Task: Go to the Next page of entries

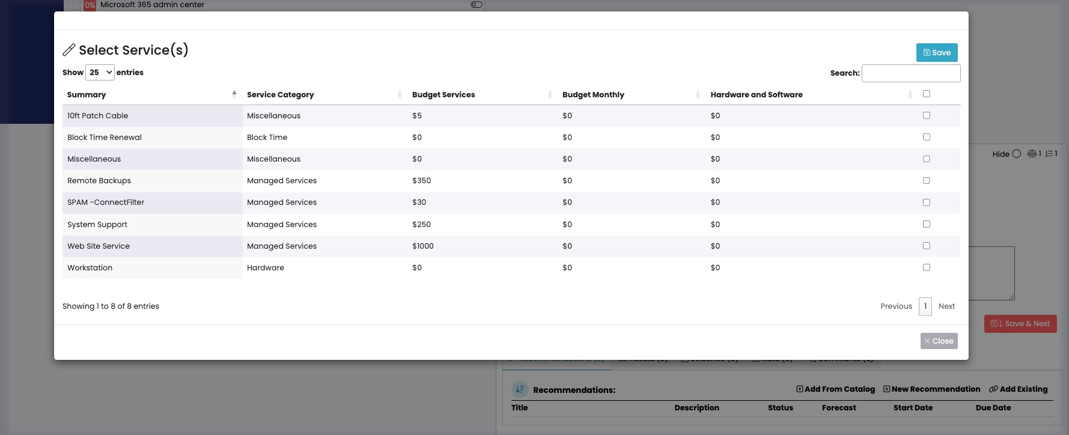Action: [x=946, y=306]
